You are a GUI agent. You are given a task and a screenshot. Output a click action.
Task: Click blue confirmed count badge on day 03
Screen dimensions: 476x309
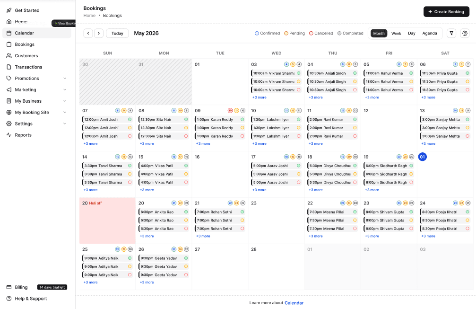point(286,64)
